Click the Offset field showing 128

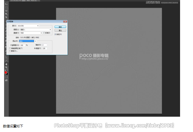pos(45,48)
